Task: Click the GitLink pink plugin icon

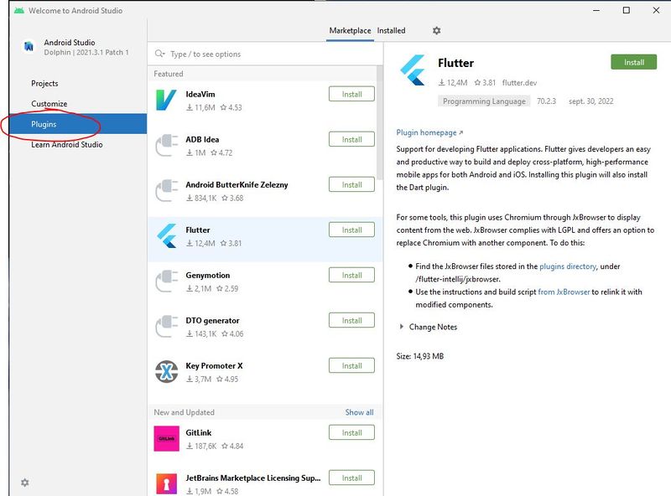Action: coord(166,439)
